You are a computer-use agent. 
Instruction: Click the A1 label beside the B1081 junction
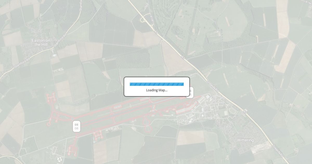pos(156,32)
